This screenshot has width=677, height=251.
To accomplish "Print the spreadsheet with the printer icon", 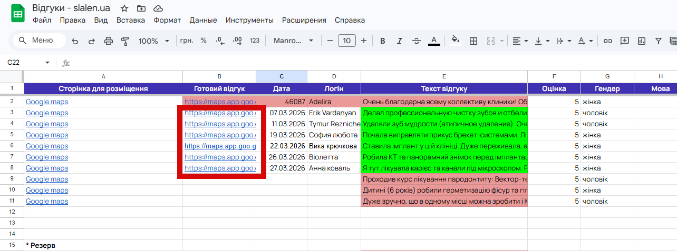I will pyautogui.click(x=109, y=41).
